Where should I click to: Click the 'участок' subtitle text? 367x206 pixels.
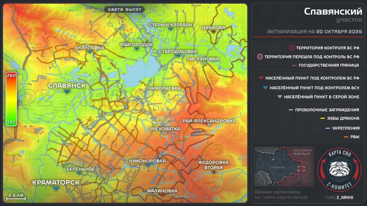(x=349, y=20)
